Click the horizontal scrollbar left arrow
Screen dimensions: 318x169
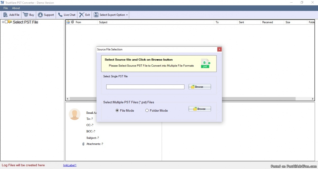tap(68, 99)
